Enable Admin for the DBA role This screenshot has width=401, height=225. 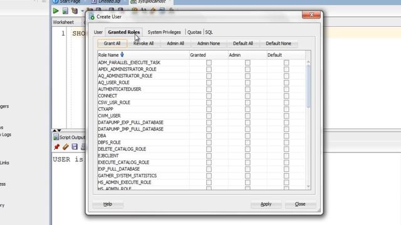coord(247,136)
